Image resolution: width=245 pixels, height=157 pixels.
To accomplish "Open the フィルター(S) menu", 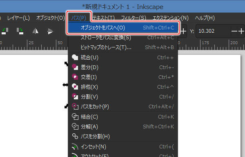I will pyautogui.click(x=134, y=18).
